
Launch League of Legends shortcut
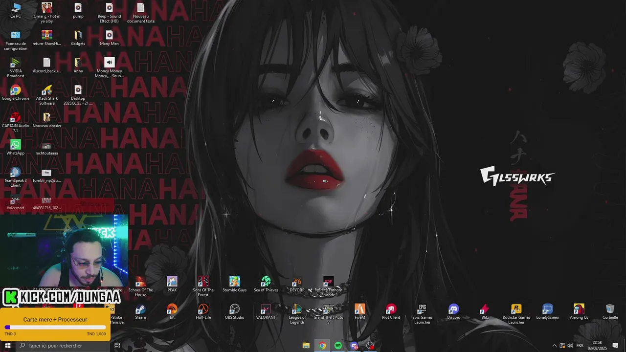(x=297, y=314)
